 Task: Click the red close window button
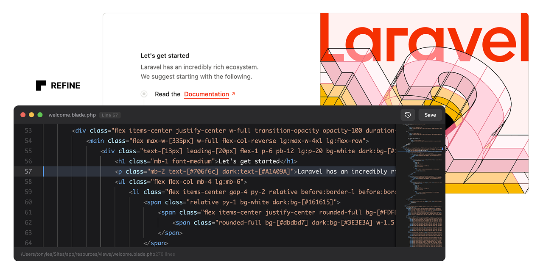pos(23,115)
